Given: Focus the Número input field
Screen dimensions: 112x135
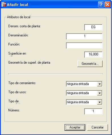Looking at the screenshot, I should coord(93,111).
